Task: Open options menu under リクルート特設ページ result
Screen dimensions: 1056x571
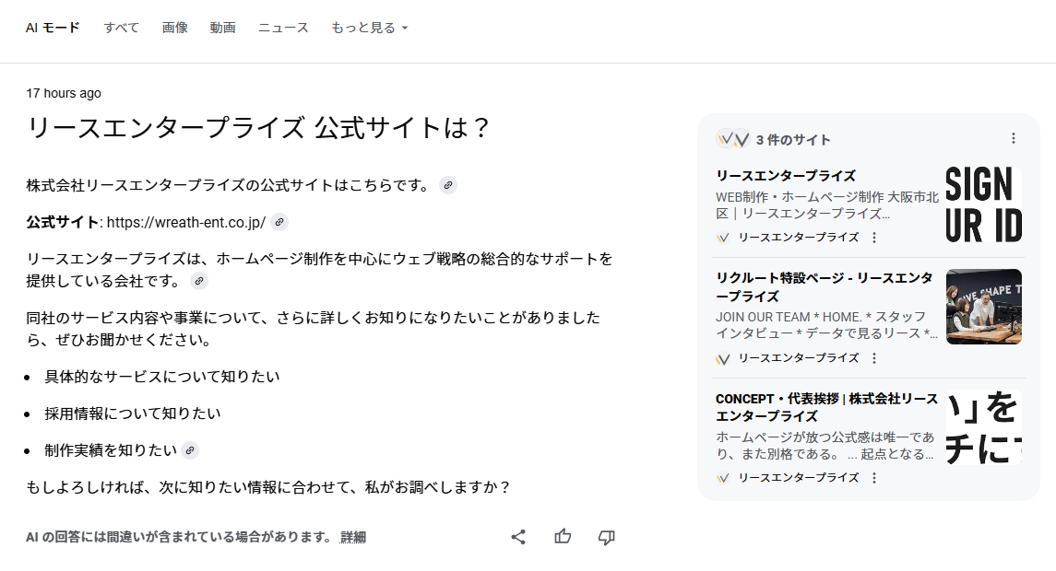Action: (x=874, y=358)
